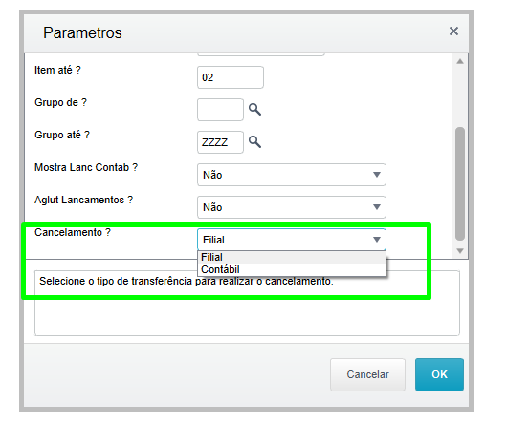This screenshot has width=507, height=444.
Task: Open the lookup search for Grupo de
Action: [x=254, y=110]
